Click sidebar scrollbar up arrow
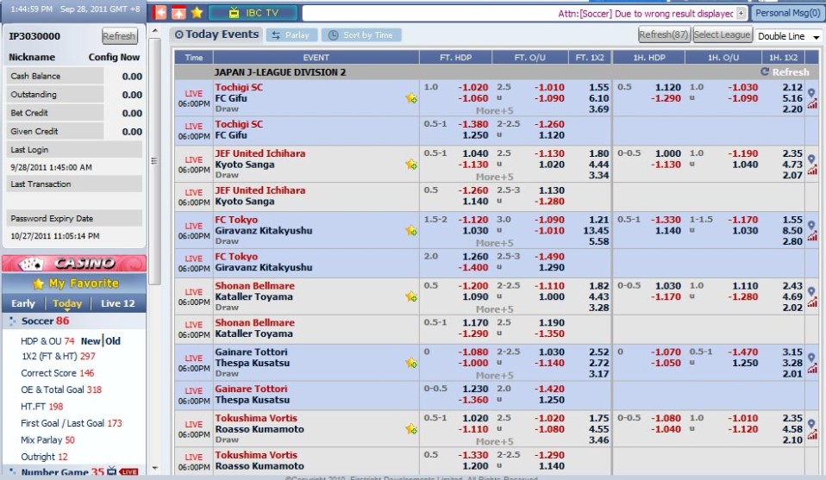826x480 pixels. (x=154, y=31)
